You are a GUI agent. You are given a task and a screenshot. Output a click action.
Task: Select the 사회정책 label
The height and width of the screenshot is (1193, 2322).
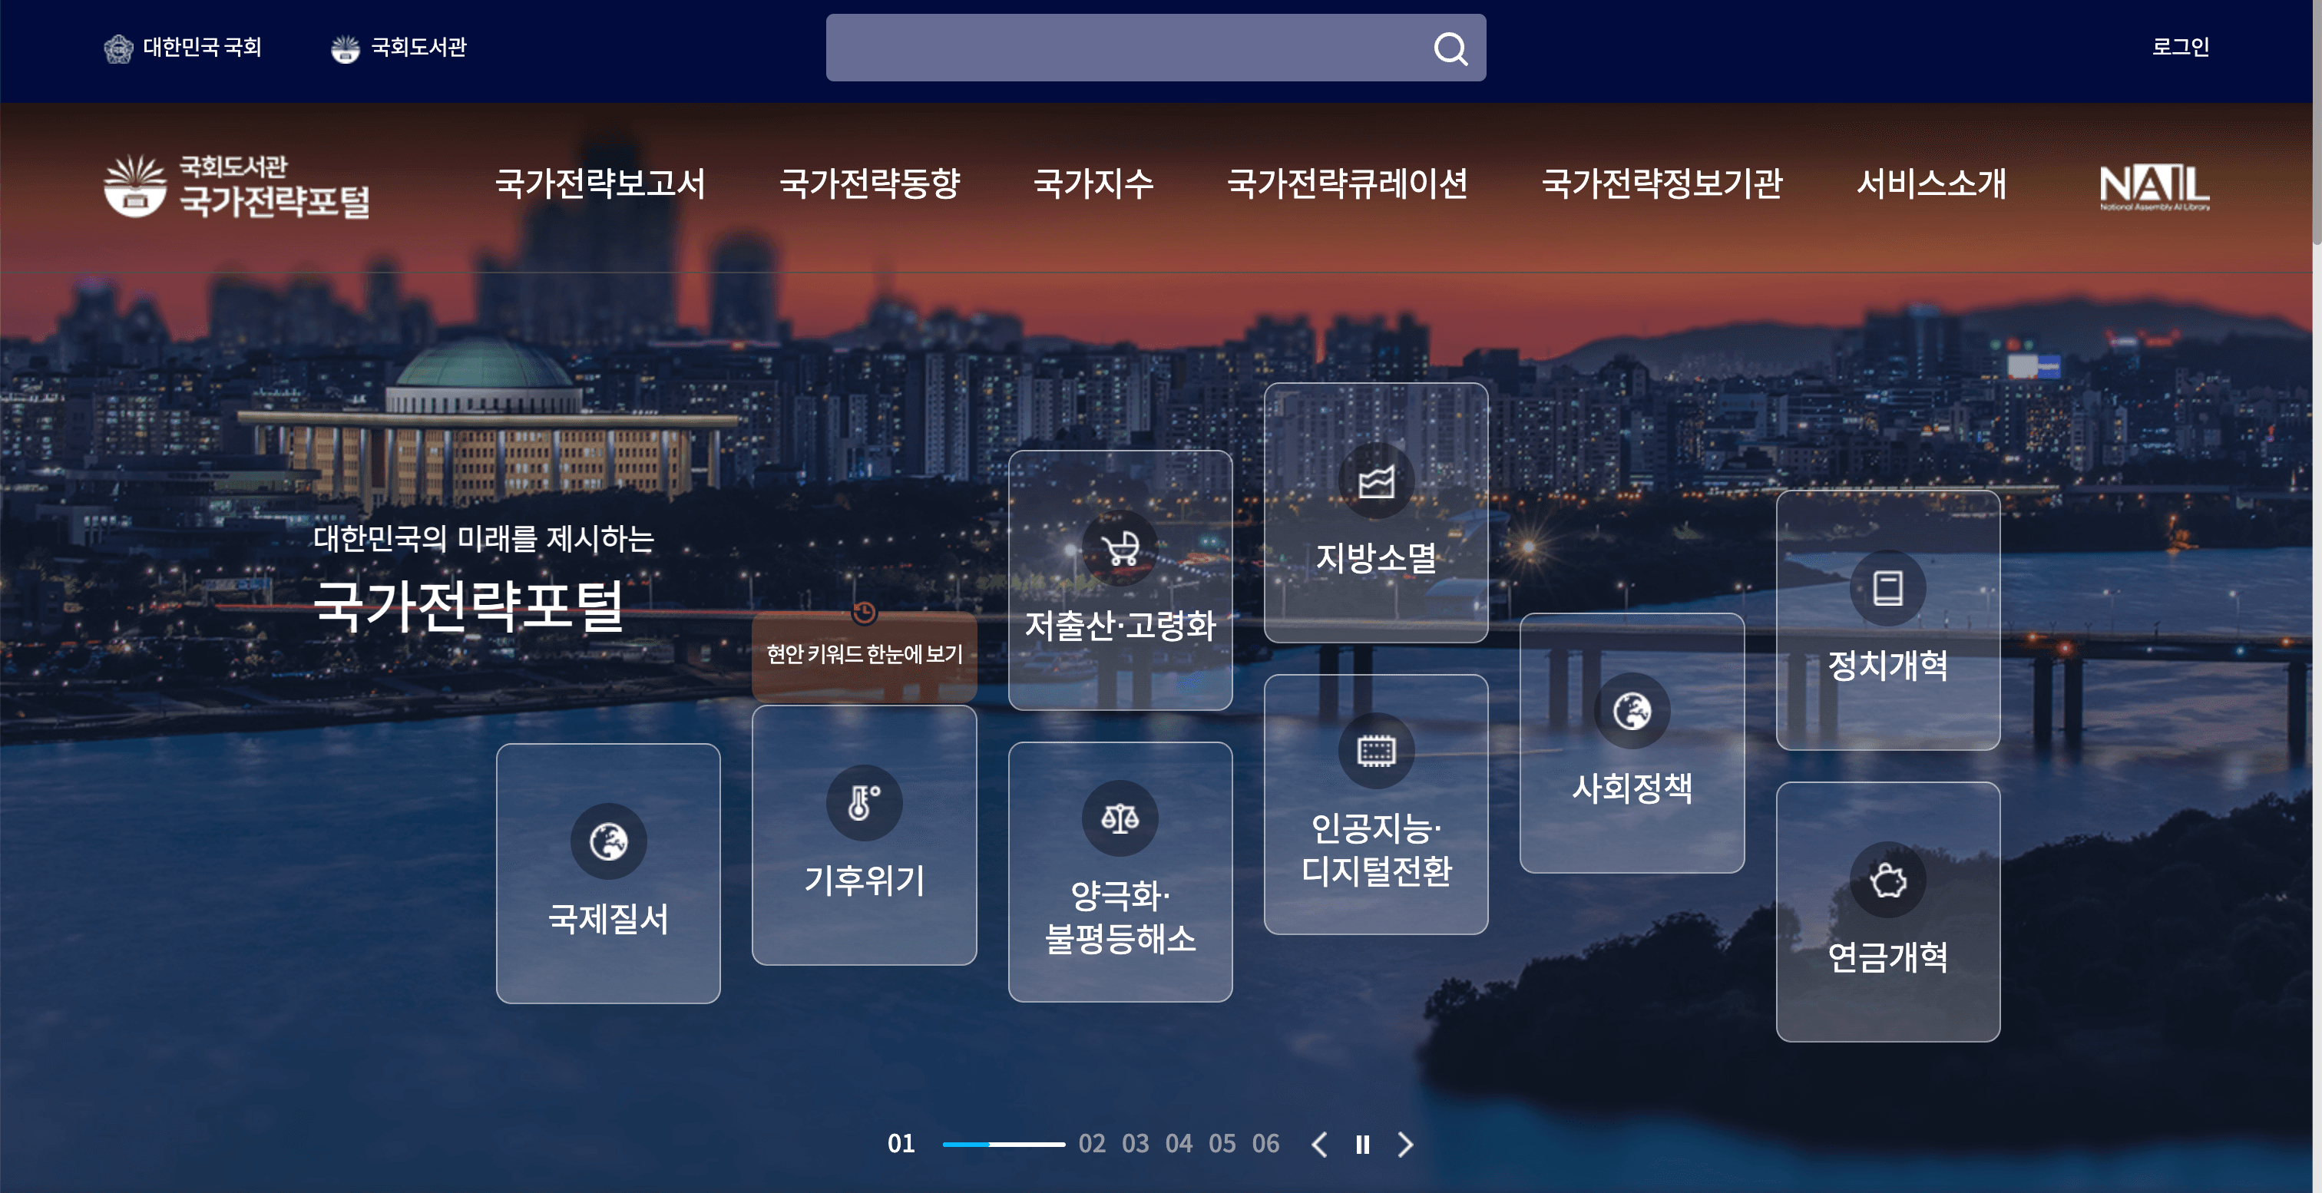pyautogui.click(x=1632, y=788)
